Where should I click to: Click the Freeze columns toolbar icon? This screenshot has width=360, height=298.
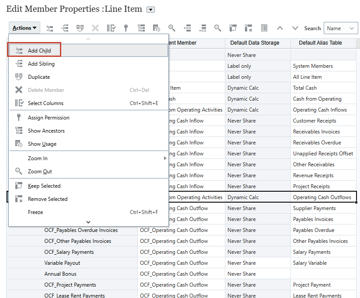(264, 28)
